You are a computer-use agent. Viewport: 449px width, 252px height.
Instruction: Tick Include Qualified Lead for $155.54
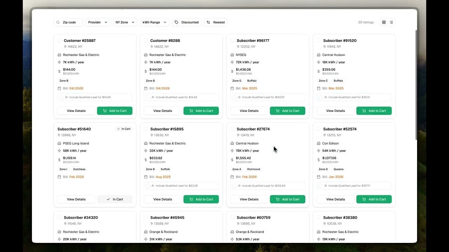[234, 186]
